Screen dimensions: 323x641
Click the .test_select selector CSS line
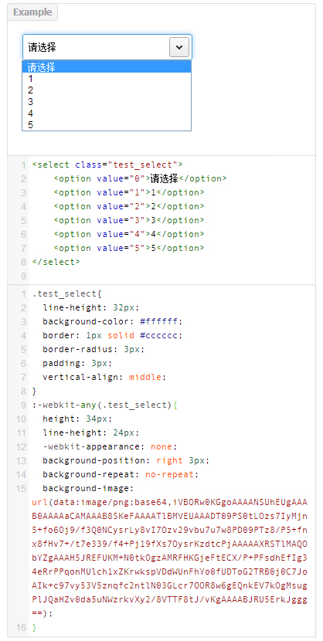[66, 294]
